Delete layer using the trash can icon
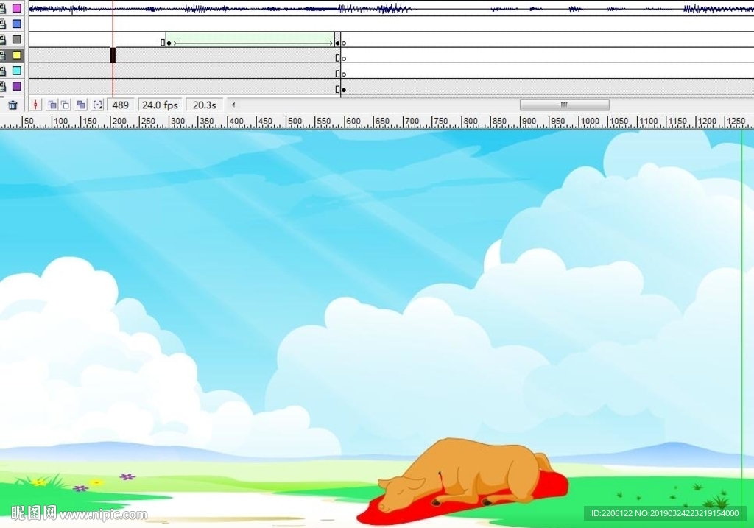The image size is (754, 528). point(13,105)
